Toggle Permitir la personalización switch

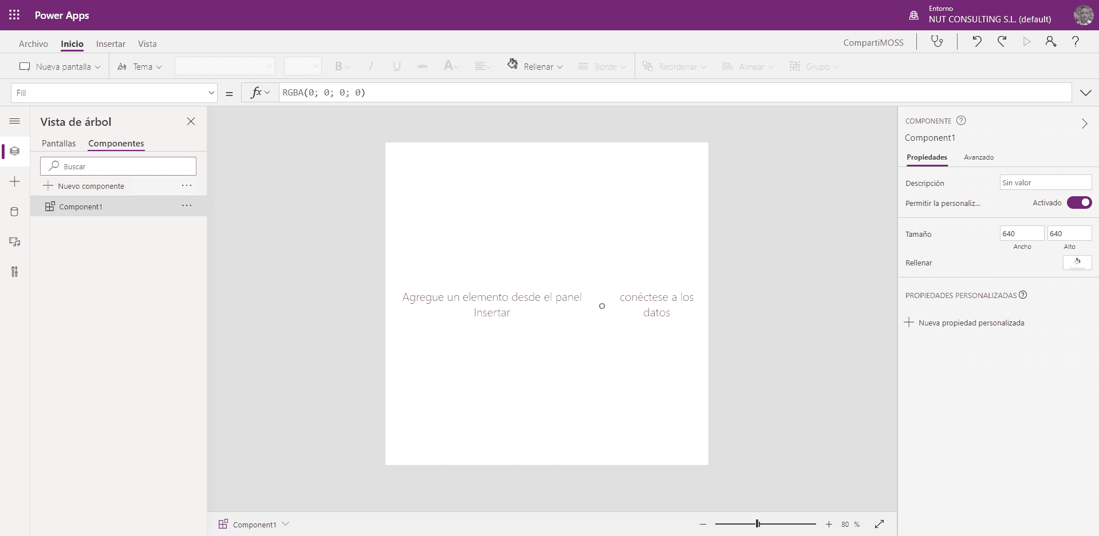pos(1079,203)
